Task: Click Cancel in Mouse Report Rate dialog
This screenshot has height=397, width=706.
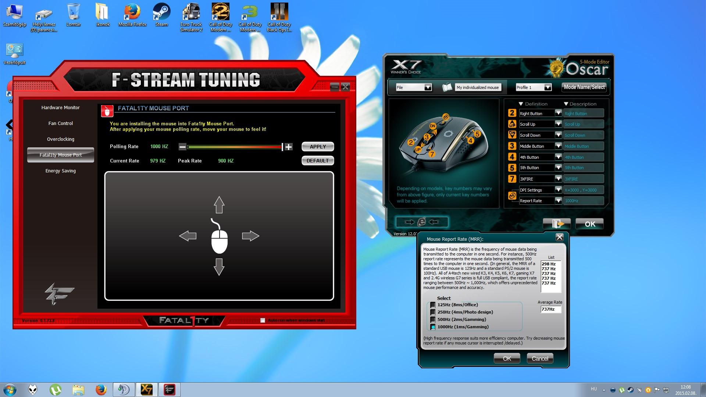Action: [540, 358]
